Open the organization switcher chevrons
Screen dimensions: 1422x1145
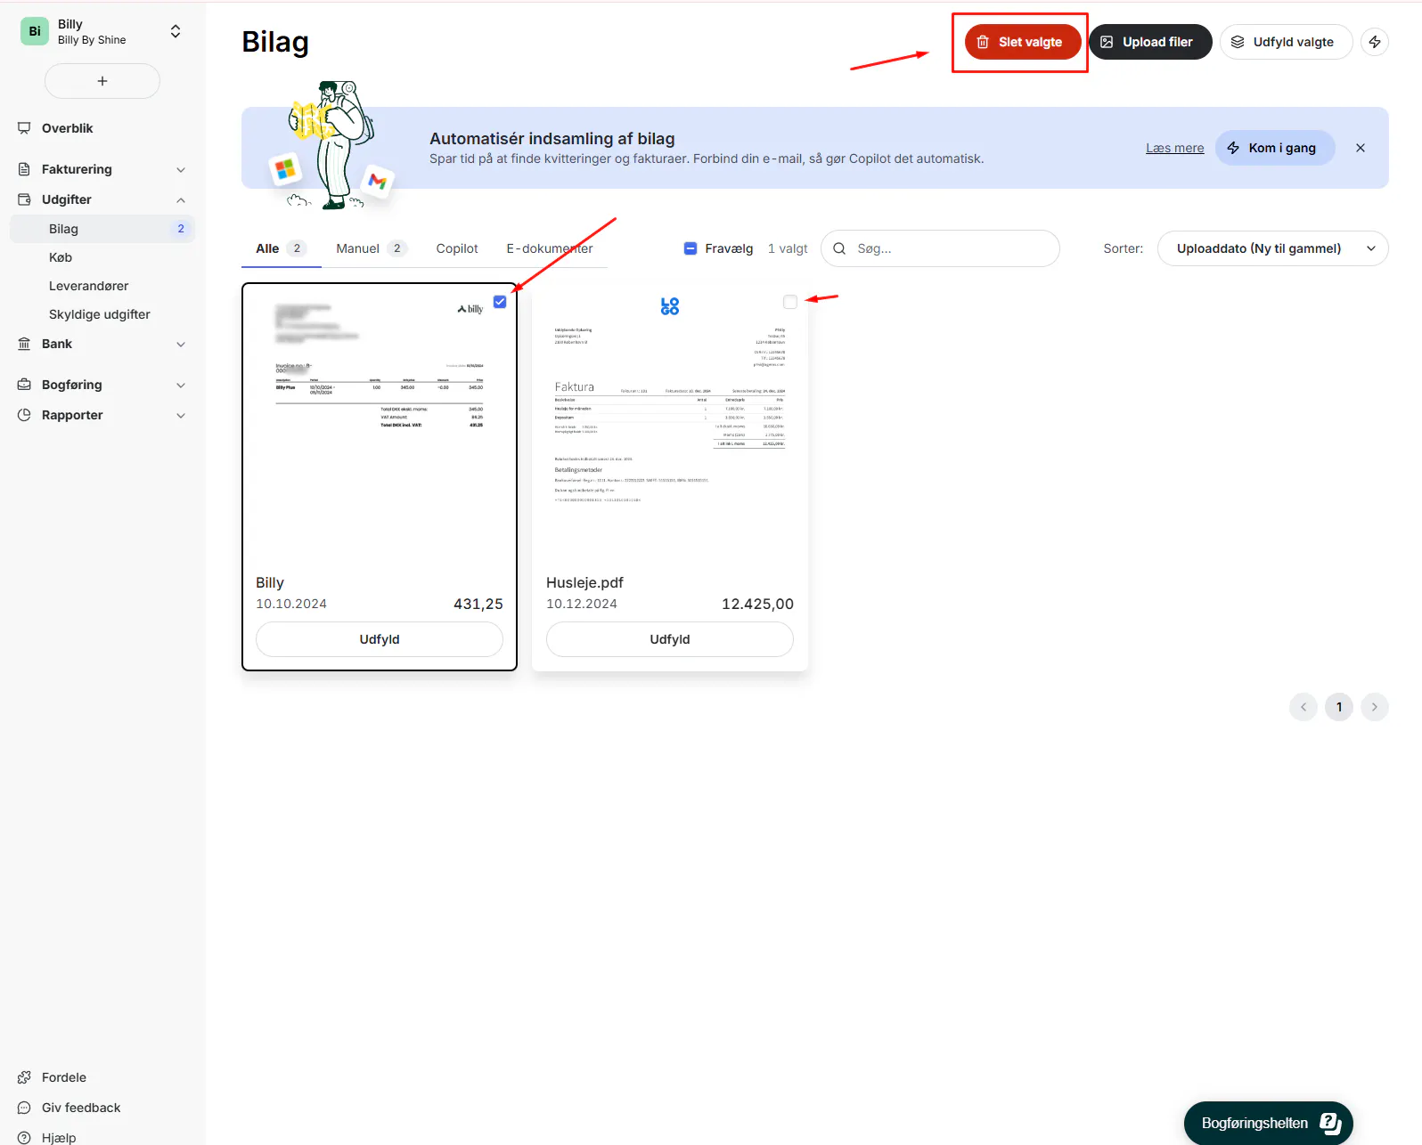click(x=176, y=31)
